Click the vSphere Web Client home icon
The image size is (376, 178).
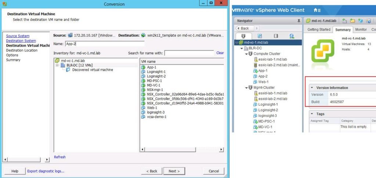click(317, 10)
